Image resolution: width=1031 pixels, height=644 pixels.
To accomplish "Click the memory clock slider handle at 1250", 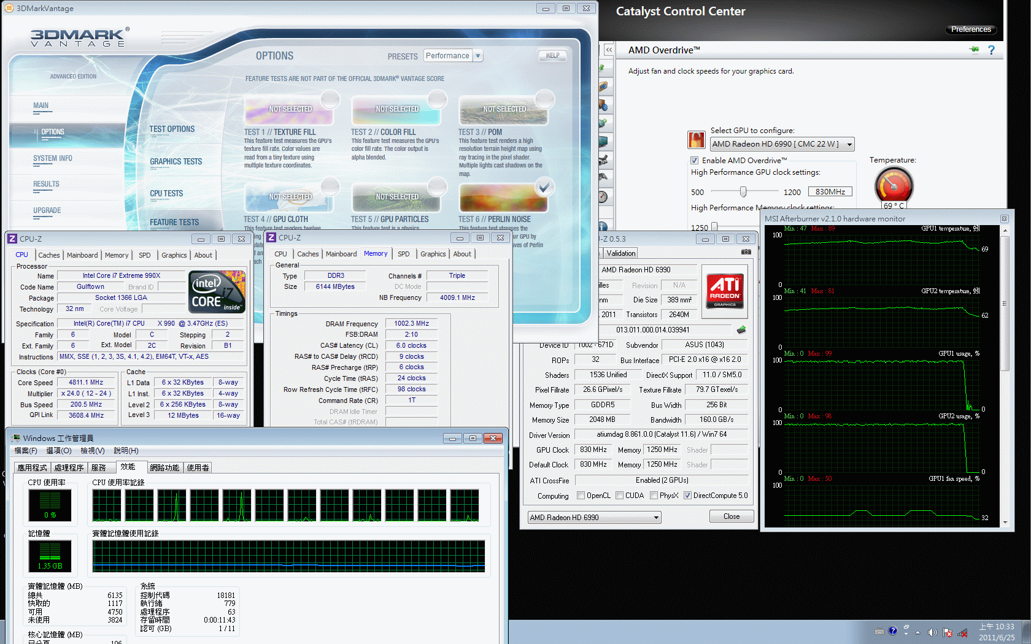I will coord(714,227).
